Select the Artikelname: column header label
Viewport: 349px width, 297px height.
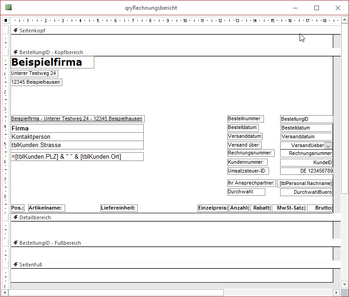pos(47,208)
